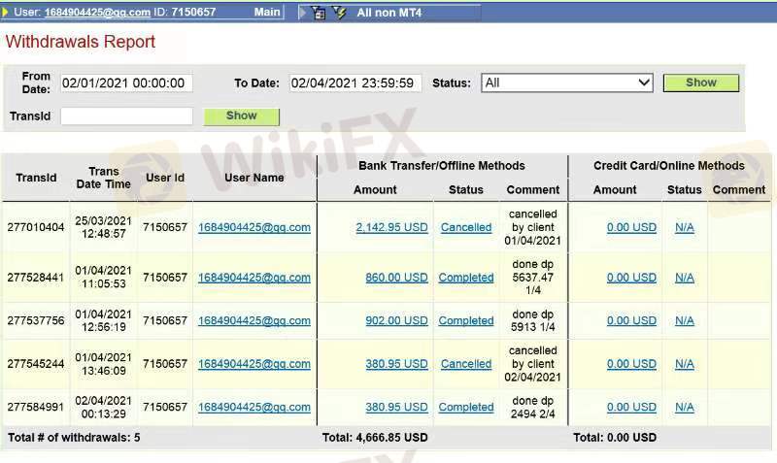Viewport: 777px width, 463px height.
Task: Click 0.00 USD link in row 277537756
Action: (631, 320)
